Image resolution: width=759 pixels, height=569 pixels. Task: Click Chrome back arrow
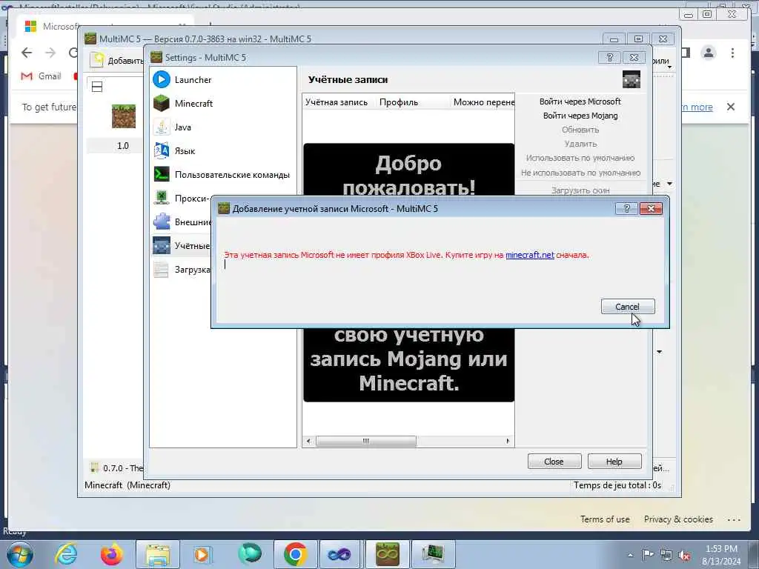[x=27, y=53]
